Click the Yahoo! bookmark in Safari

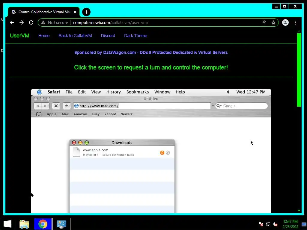pyautogui.click(x=110, y=114)
